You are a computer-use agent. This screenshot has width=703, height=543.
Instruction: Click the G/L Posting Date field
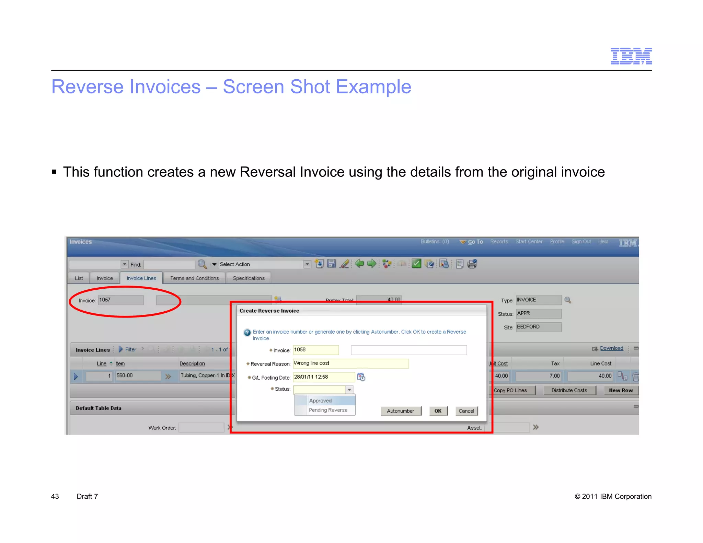coord(324,377)
